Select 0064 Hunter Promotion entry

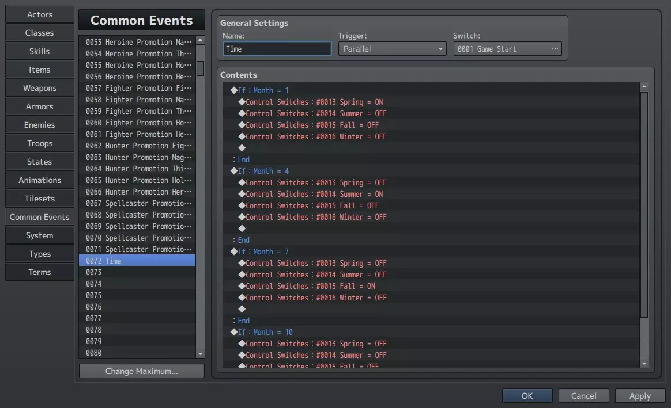pos(137,169)
